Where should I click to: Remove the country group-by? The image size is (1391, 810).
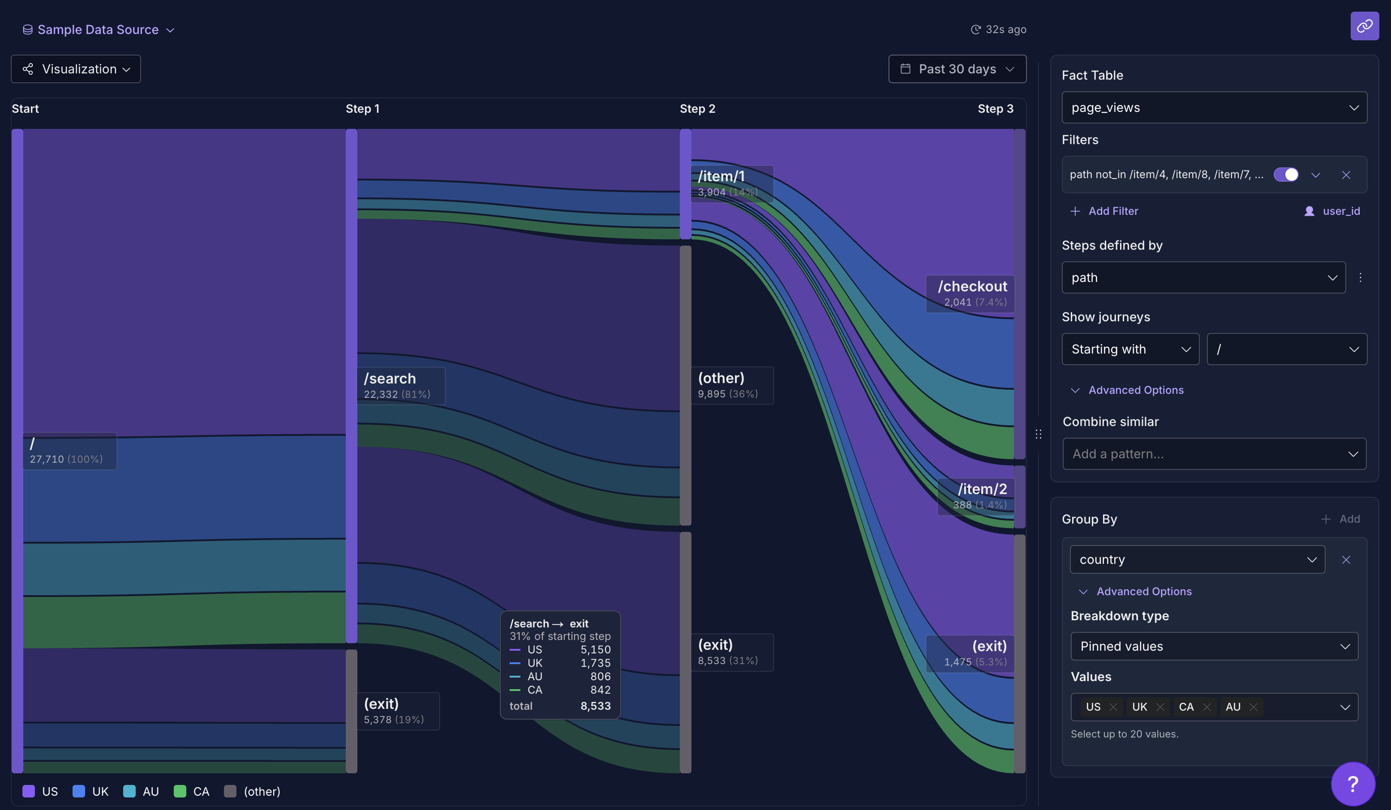coord(1346,560)
